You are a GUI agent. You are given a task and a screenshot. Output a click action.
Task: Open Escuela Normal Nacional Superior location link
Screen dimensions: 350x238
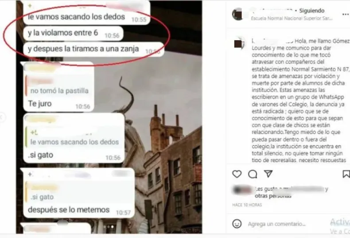coord(292,19)
